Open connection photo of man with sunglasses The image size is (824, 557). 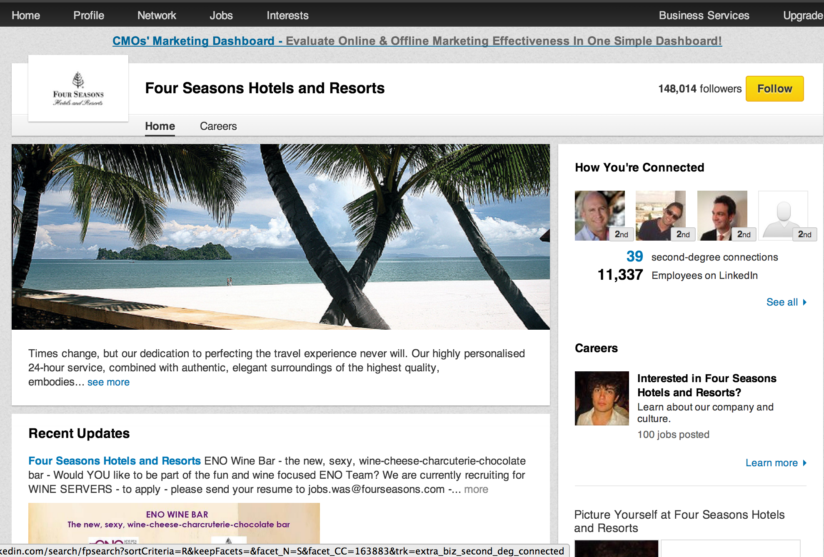(x=661, y=216)
